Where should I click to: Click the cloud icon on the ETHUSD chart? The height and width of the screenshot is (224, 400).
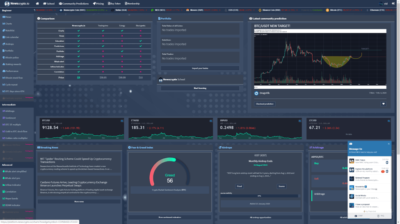click(211, 121)
